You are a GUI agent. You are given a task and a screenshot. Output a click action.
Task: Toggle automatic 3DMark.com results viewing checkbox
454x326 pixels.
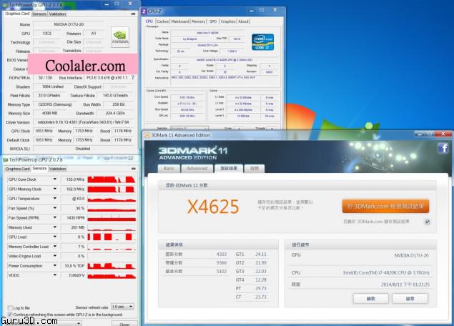[428, 222]
